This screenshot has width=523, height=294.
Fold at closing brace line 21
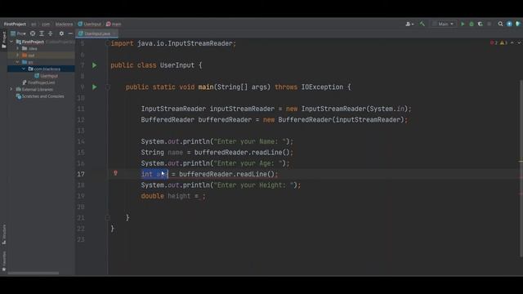coord(108,218)
